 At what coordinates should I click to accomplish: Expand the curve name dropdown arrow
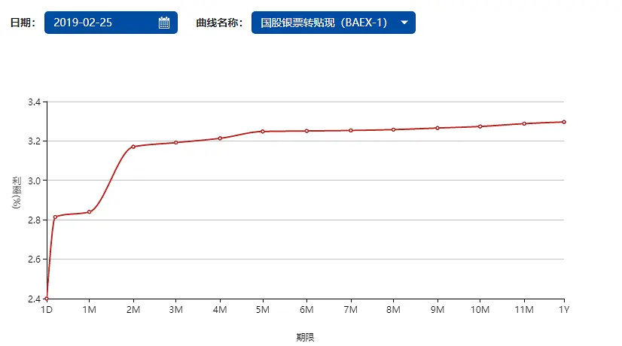click(404, 23)
